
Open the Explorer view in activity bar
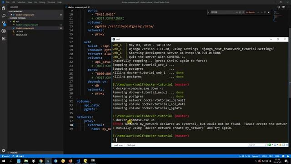[x=4, y=8]
